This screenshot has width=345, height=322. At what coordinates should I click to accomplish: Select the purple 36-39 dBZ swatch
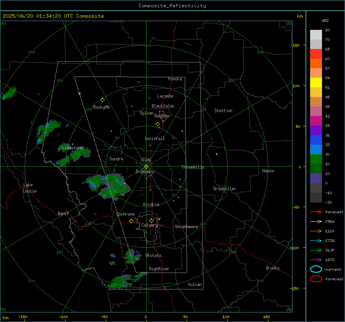(316, 130)
